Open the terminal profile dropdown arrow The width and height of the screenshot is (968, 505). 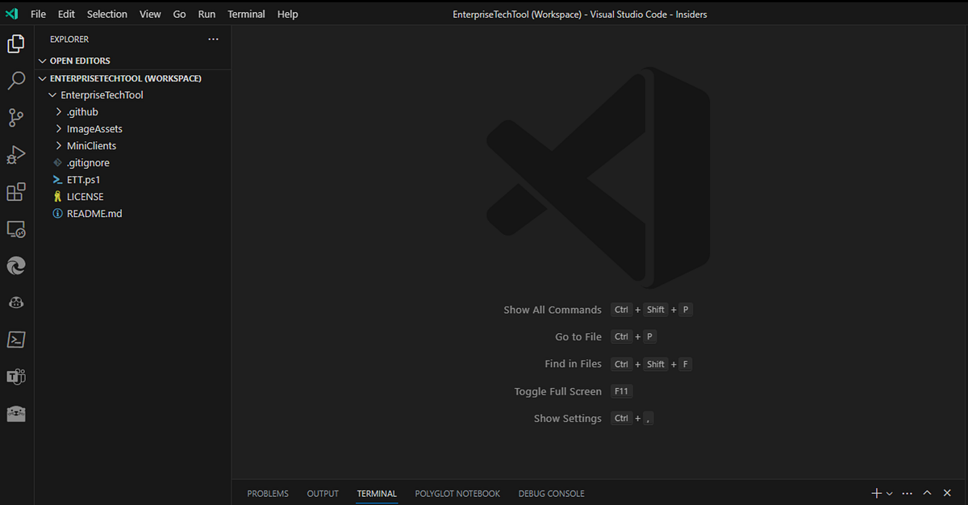889,492
